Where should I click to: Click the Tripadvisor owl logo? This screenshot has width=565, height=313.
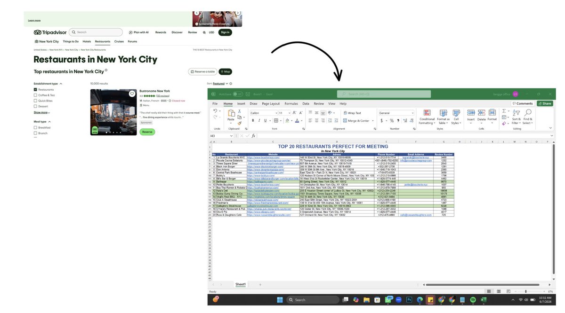(38, 32)
